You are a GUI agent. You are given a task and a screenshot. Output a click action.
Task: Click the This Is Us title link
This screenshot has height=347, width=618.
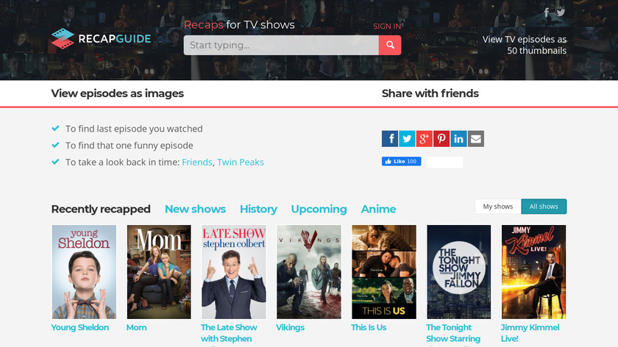[369, 327]
